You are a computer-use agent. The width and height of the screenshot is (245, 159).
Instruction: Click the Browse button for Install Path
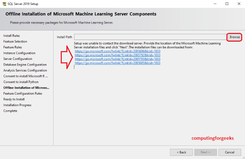(234, 37)
